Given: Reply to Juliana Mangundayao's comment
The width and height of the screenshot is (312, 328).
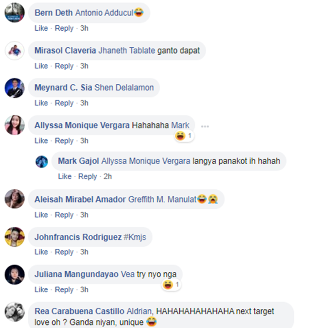Looking at the screenshot, I should click(x=64, y=290).
